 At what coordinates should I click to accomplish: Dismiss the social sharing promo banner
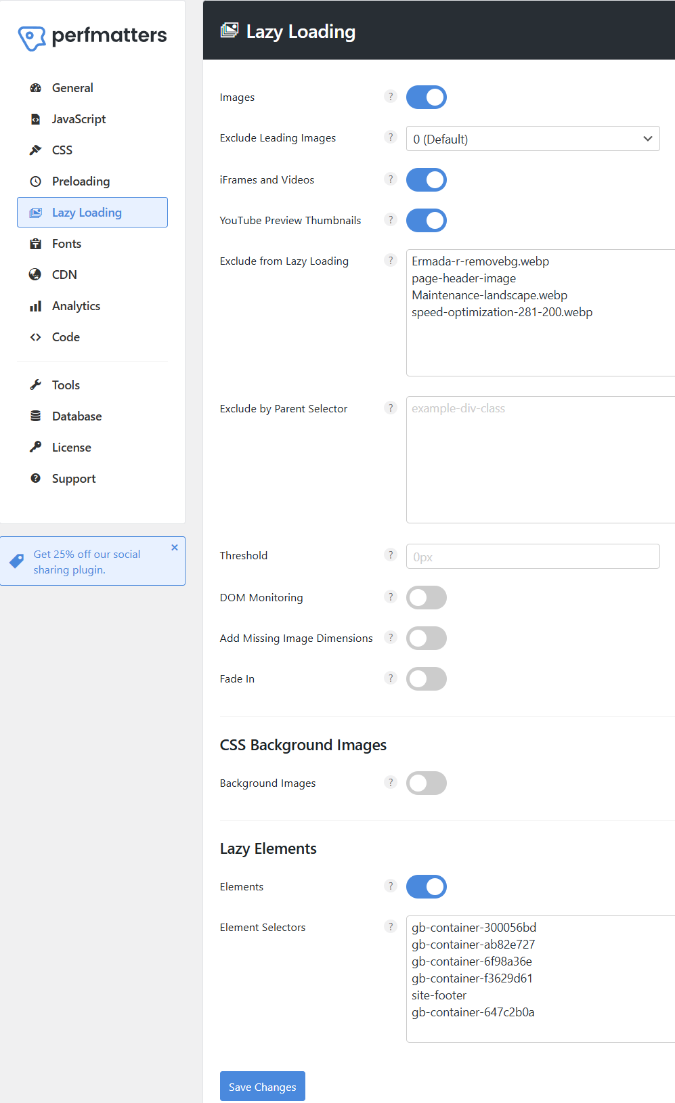[x=175, y=547]
